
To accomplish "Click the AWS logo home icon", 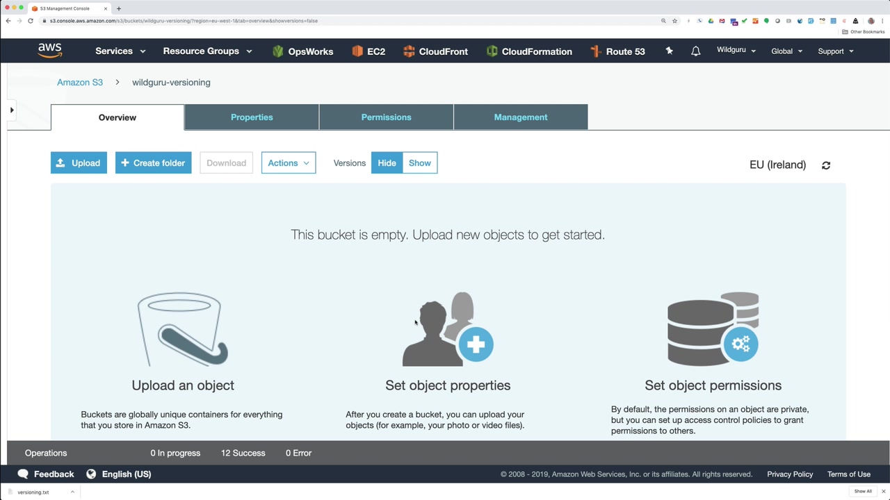I will coord(50,51).
